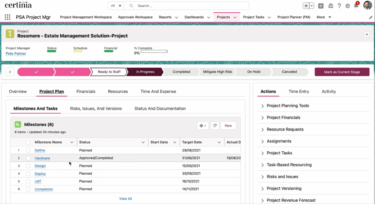The width and height of the screenshot is (375, 204).
Task: Check the Deploy milestone row checkbox
Action: (x=28, y=174)
